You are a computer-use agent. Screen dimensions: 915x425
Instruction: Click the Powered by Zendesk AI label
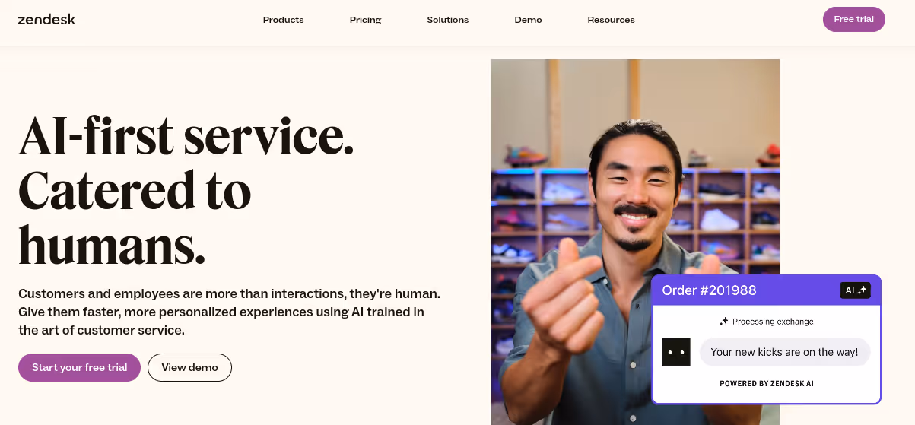pos(767,384)
